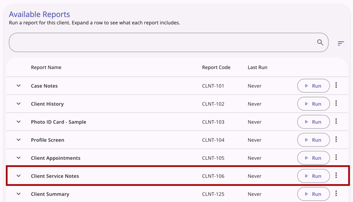Select the Client Appointments report name
This screenshot has width=353, height=202.
pyautogui.click(x=56, y=158)
